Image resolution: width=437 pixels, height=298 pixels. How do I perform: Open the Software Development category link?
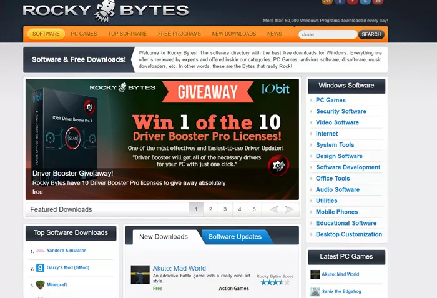[x=348, y=167]
